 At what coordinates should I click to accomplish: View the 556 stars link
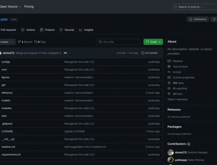(x=178, y=83)
